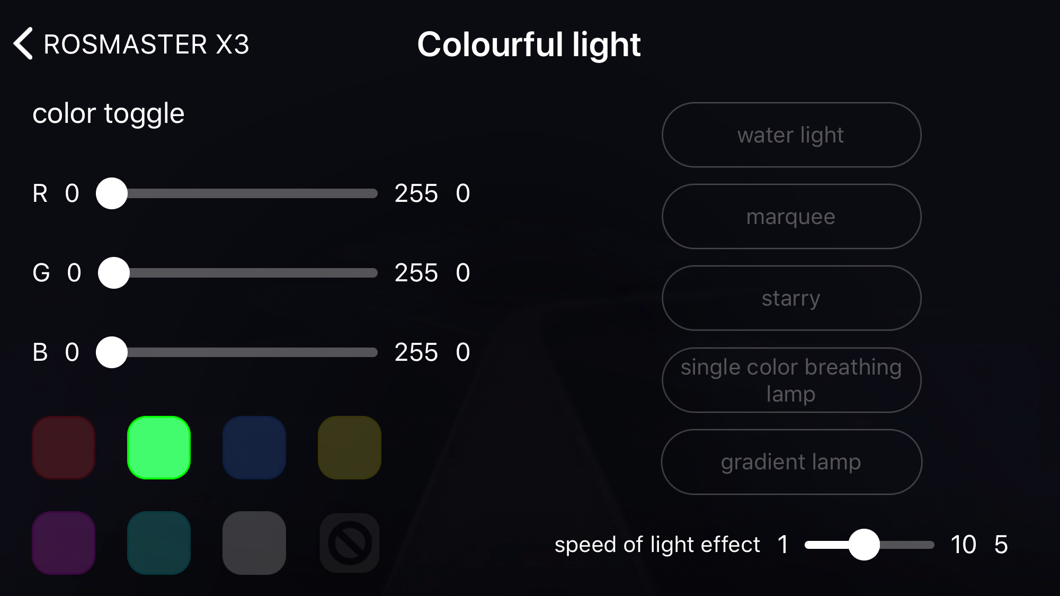
Task: Pick the teal color swatch
Action: pos(159,543)
